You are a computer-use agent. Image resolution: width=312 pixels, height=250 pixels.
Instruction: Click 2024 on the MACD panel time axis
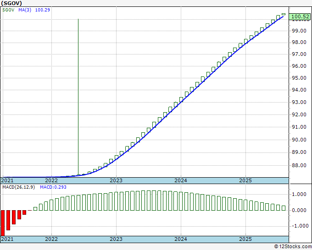[x=181, y=239]
